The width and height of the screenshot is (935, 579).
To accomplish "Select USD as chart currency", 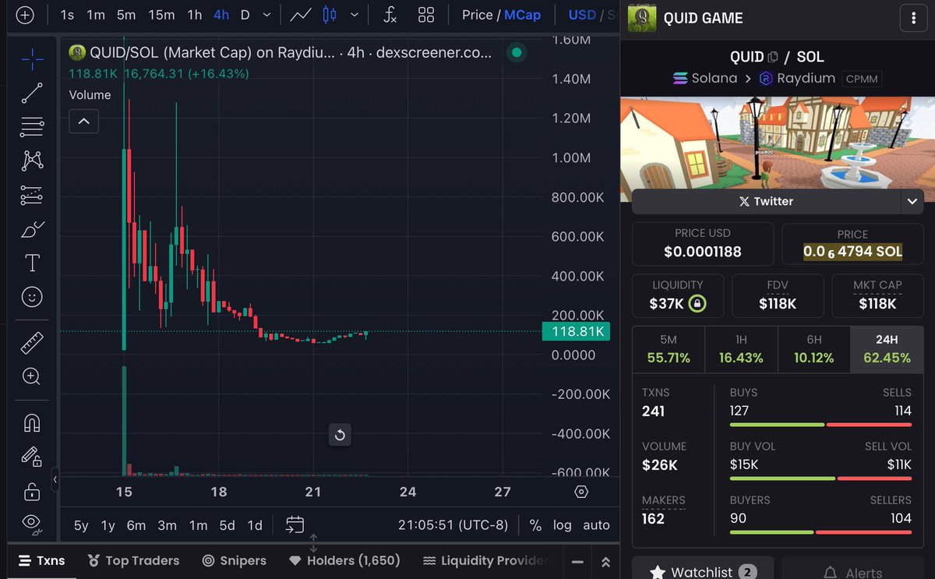I will (x=582, y=15).
